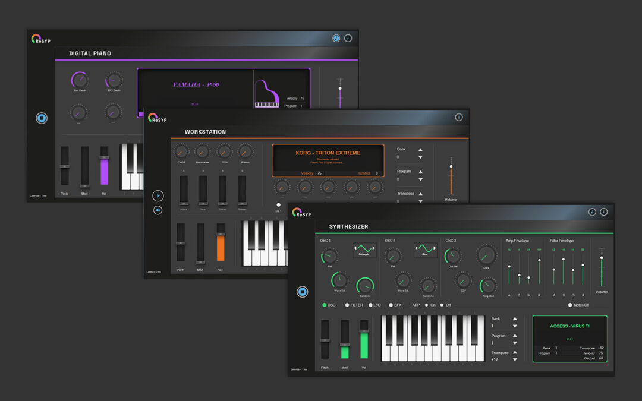Click the play button in Workstation sidebar

point(158,196)
